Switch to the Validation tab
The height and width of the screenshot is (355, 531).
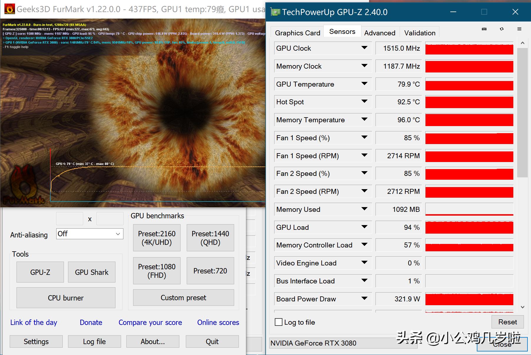point(420,33)
